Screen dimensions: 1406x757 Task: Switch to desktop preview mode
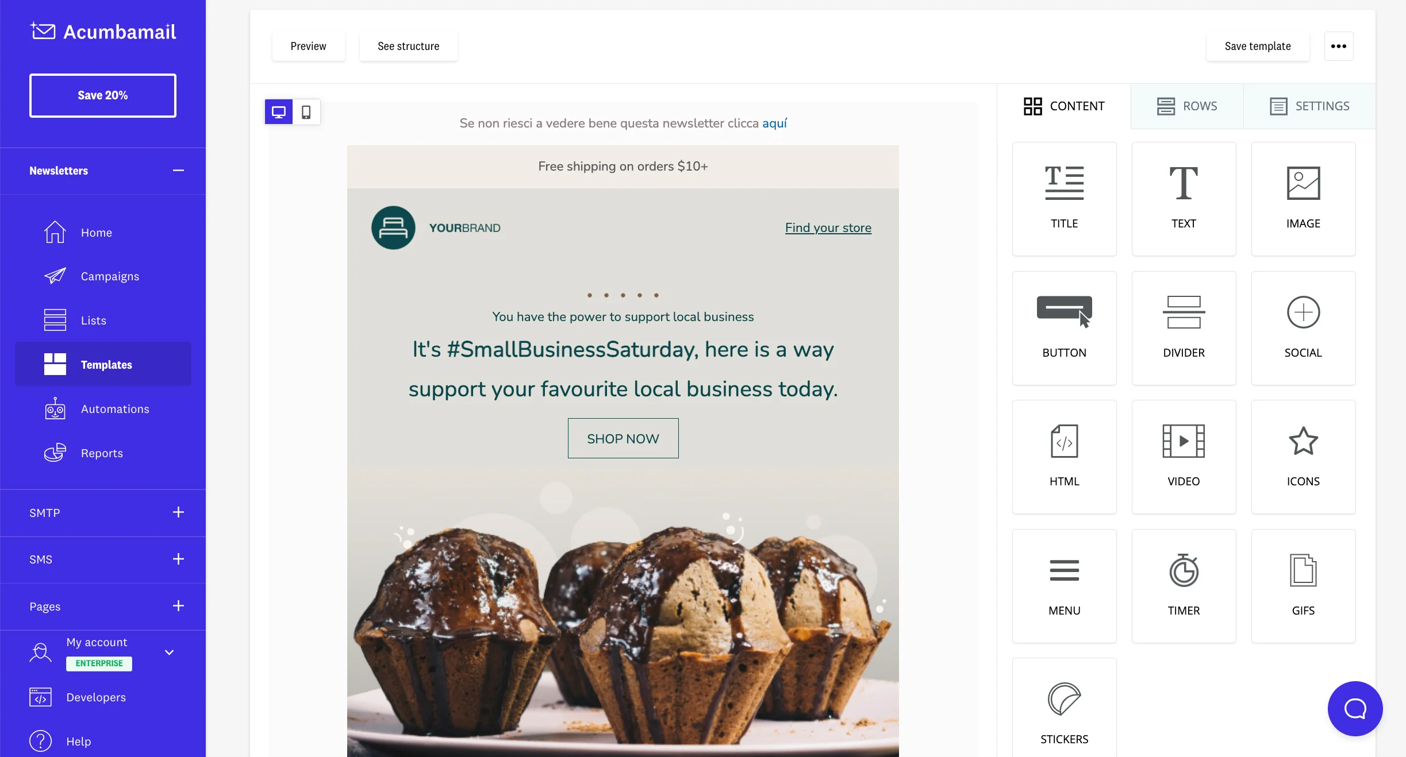(279, 112)
